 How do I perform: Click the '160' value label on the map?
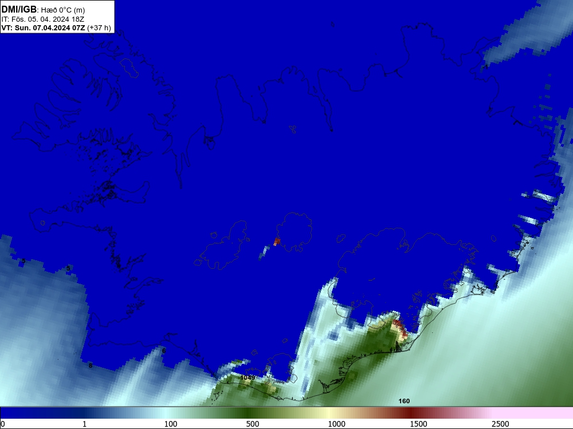tap(404, 401)
